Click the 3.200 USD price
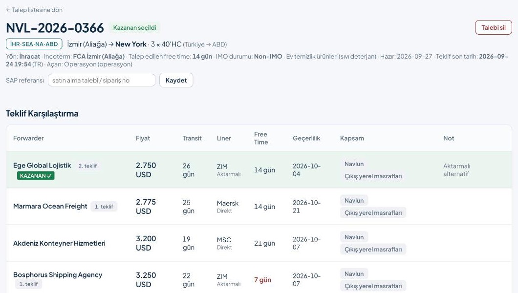This screenshot has height=293, width=518. click(x=146, y=243)
